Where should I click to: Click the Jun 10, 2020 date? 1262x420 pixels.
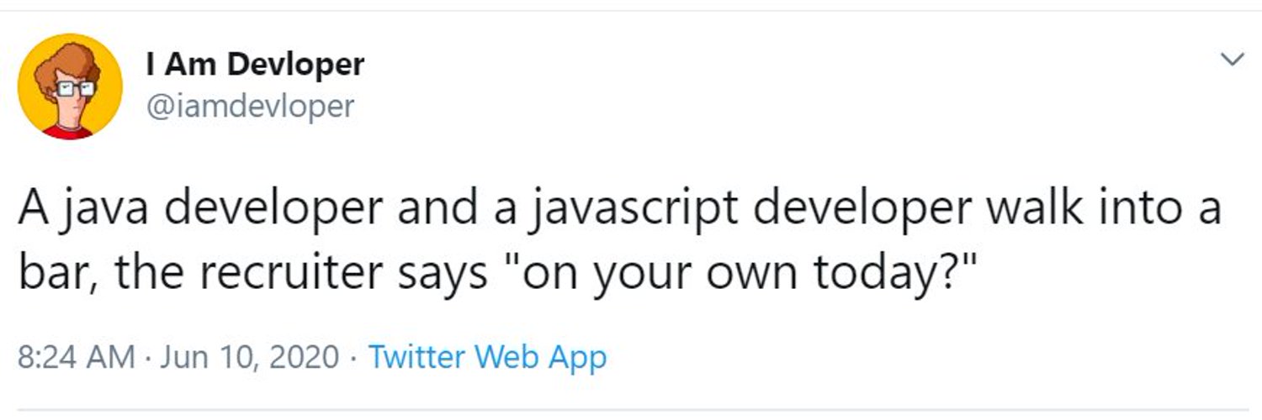[x=248, y=358]
